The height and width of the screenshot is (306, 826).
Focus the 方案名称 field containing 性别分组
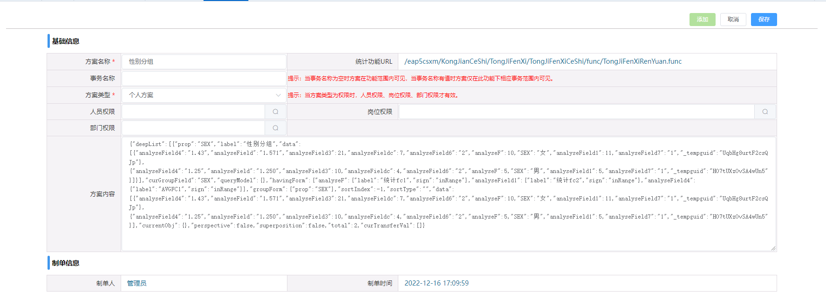[x=204, y=62]
